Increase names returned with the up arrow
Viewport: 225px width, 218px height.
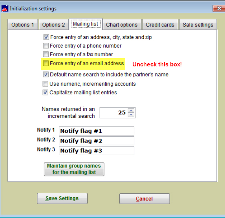click(131, 110)
